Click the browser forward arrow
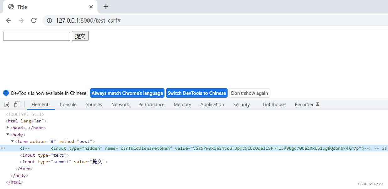The image size is (388, 189). [x=21, y=20]
